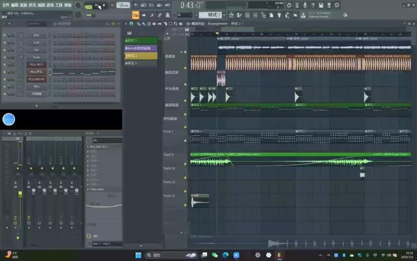
Task: Toggle the Snare channel mute LED
Action: (x=5, y=58)
